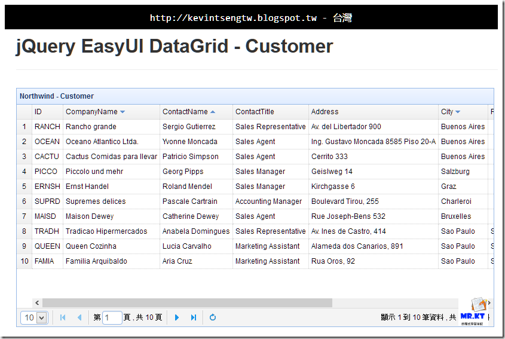Screen dimensions: 505x339
Task: Go to the next page of results
Action: click(x=176, y=317)
